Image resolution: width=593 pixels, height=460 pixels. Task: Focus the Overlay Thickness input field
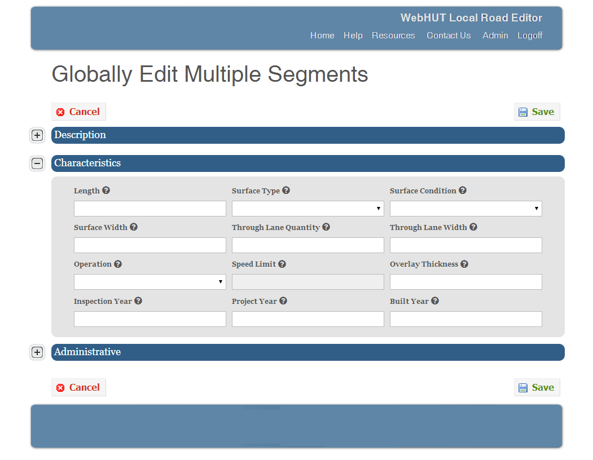[x=466, y=282]
